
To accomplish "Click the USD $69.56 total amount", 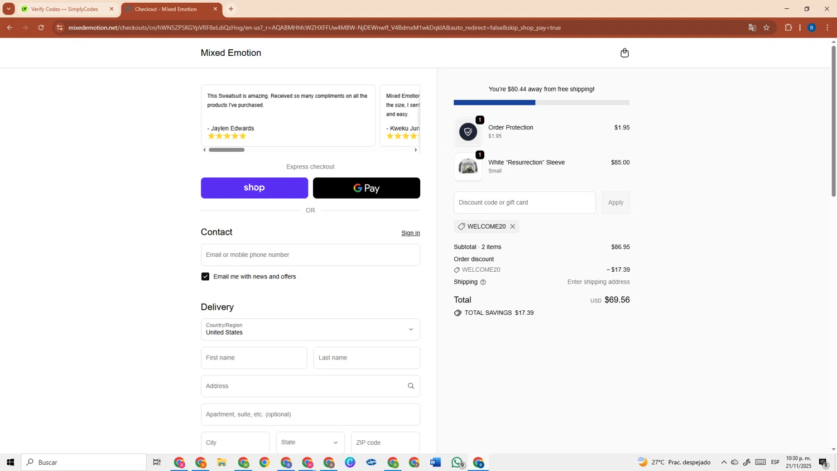I will pos(610,300).
